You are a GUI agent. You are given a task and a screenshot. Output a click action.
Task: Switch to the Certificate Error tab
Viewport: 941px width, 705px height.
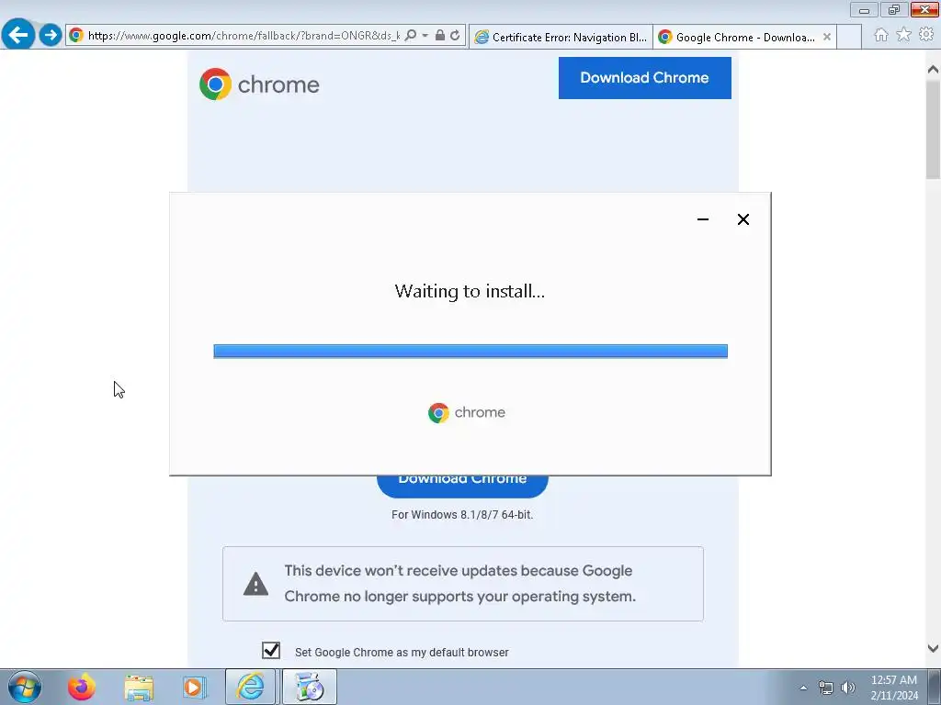pos(561,37)
